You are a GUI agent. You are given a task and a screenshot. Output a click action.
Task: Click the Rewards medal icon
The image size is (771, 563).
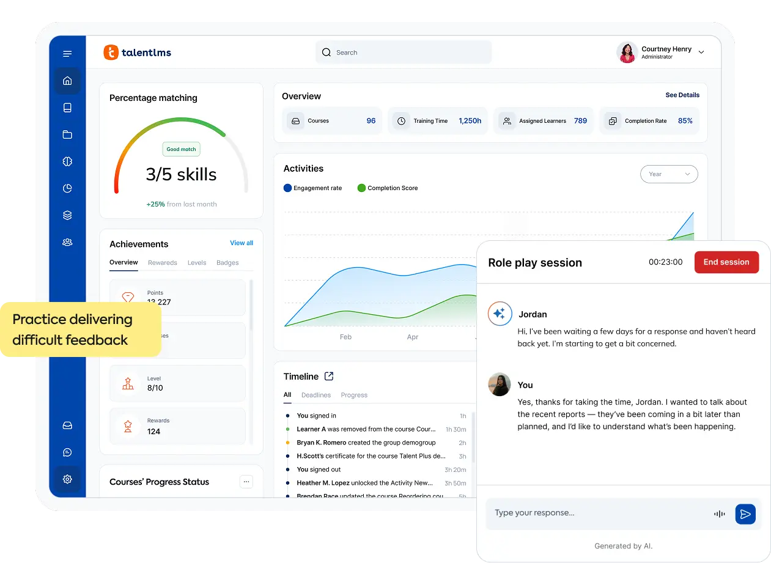click(x=128, y=426)
